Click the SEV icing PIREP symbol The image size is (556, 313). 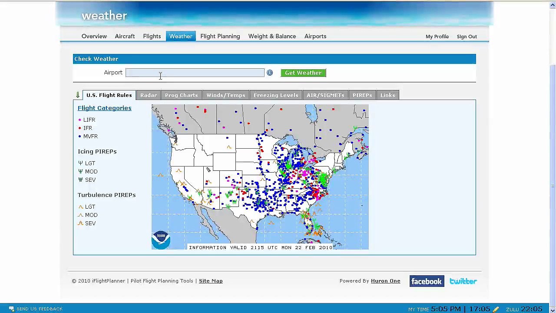pyautogui.click(x=80, y=180)
